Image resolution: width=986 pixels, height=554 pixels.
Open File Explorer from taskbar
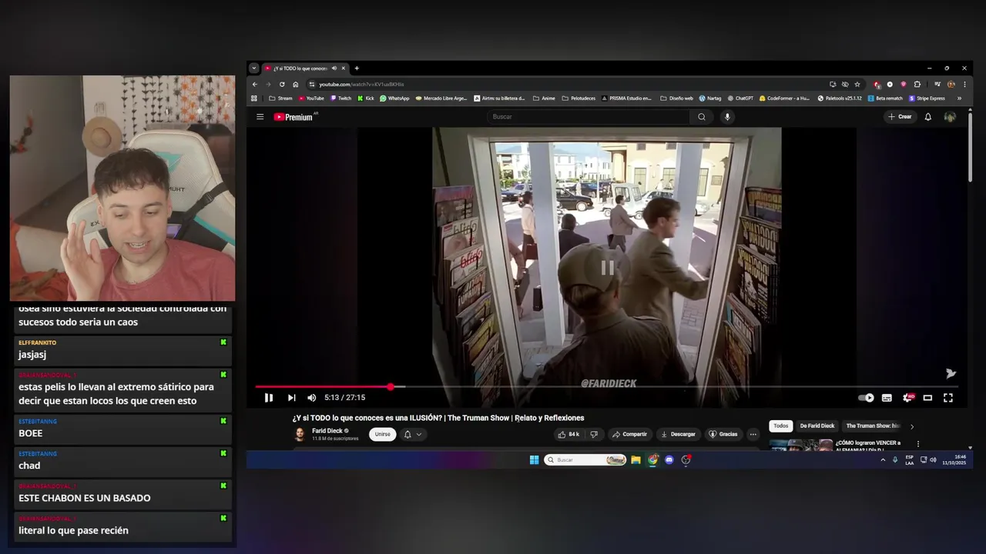coord(636,460)
